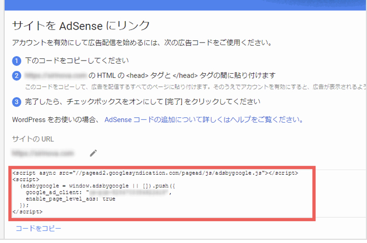Click the サイトの URL label
The width and height of the screenshot is (367, 243).
(x=33, y=139)
